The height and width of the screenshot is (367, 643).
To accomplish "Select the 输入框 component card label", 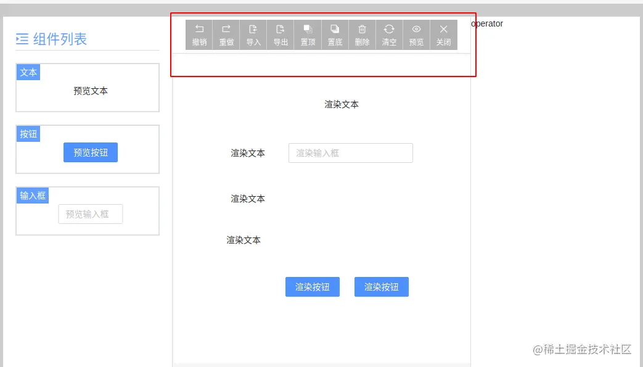I will point(33,196).
